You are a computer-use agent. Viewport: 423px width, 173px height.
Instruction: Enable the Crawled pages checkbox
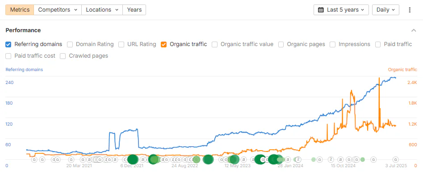point(63,56)
